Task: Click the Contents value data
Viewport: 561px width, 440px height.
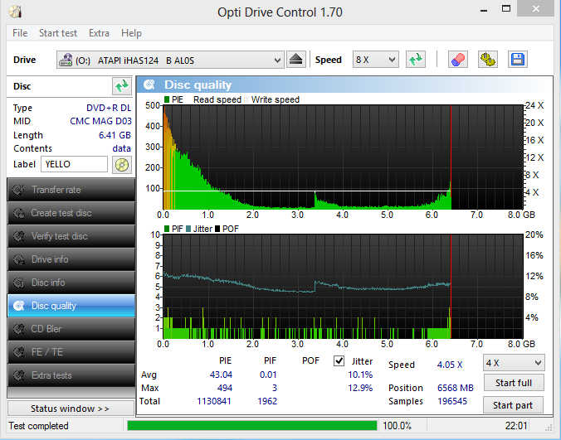Action: [122, 148]
